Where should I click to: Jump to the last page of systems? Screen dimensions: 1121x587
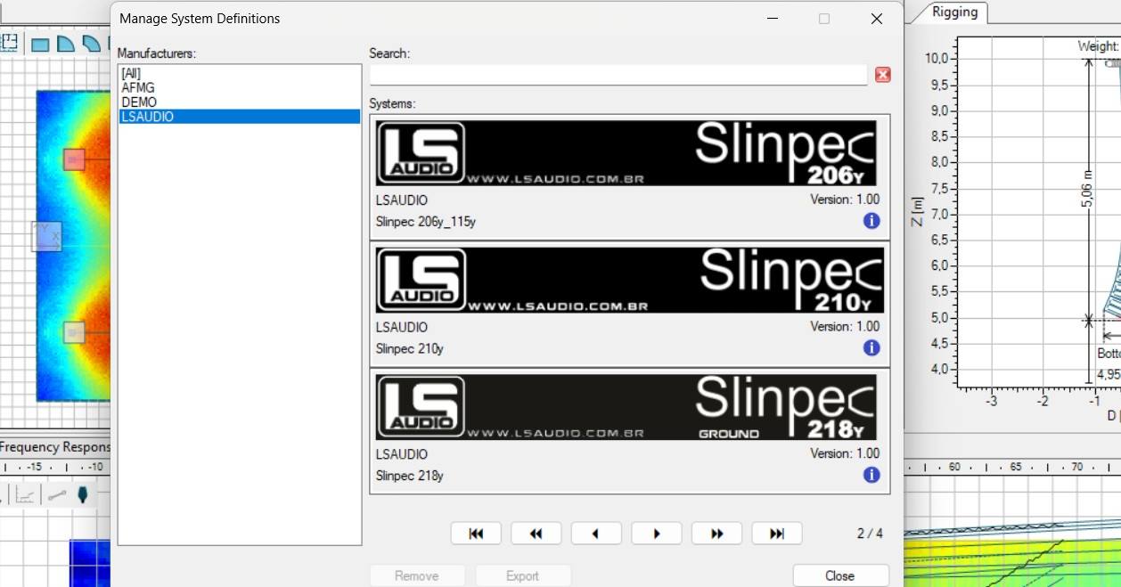pyautogui.click(x=777, y=534)
